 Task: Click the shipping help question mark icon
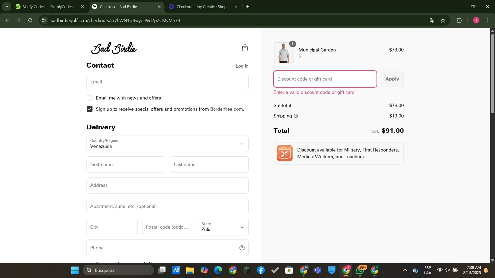point(296,116)
